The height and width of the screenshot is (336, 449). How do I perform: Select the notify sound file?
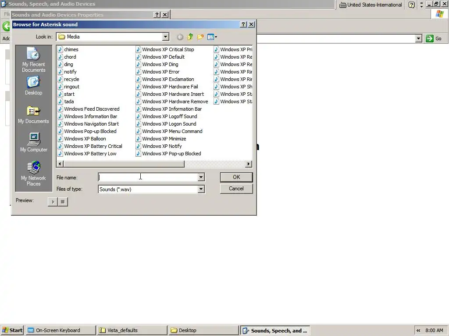(x=67, y=72)
